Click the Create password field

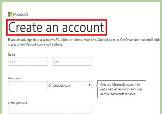(50, 110)
